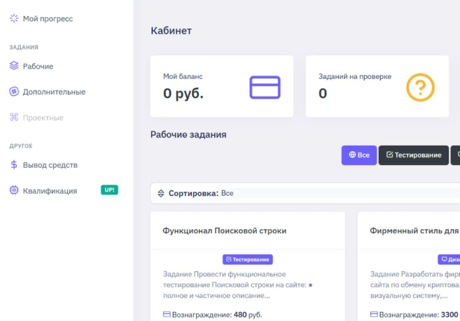Open task Функционал Поисковой строки
This screenshot has height=321, width=460.
pyautogui.click(x=225, y=231)
